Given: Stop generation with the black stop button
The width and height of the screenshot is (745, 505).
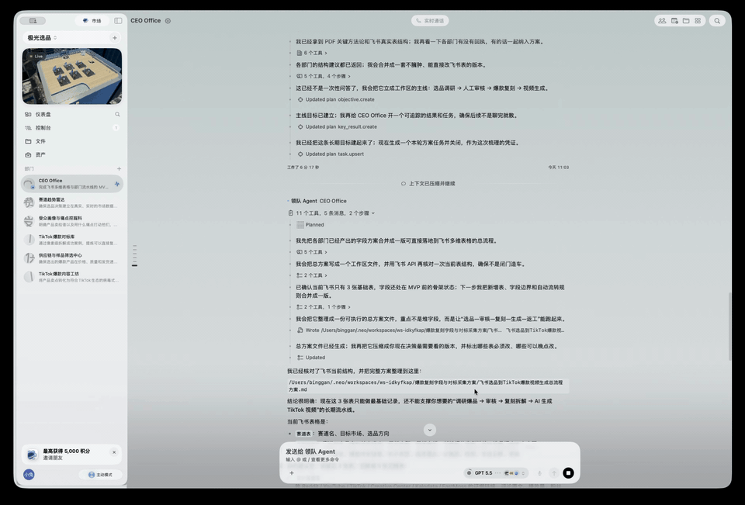Looking at the screenshot, I should pos(568,472).
